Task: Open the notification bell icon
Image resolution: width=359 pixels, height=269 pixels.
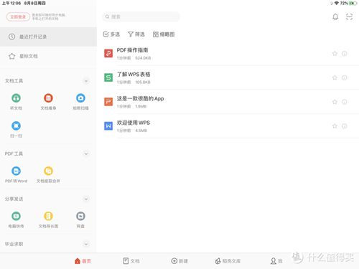Action: pyautogui.click(x=335, y=16)
